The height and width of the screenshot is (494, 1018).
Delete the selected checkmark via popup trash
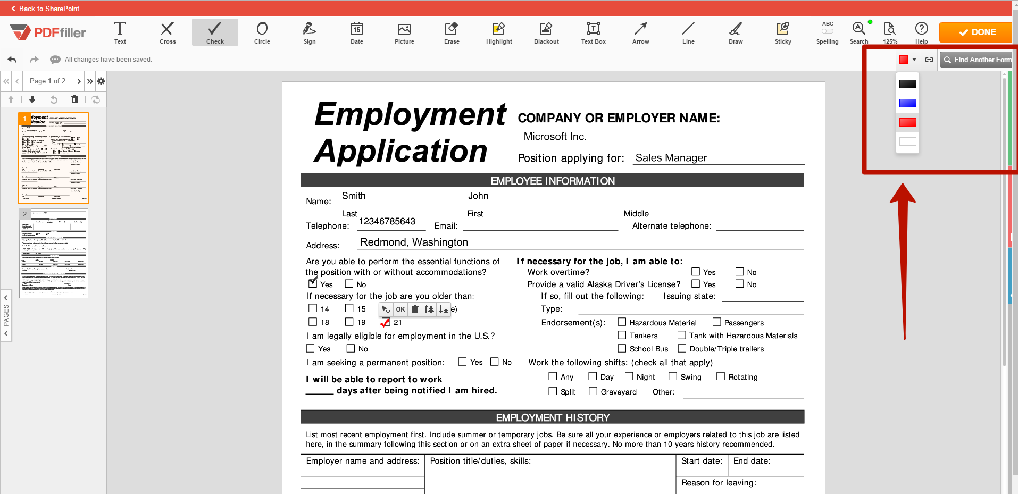tap(415, 309)
